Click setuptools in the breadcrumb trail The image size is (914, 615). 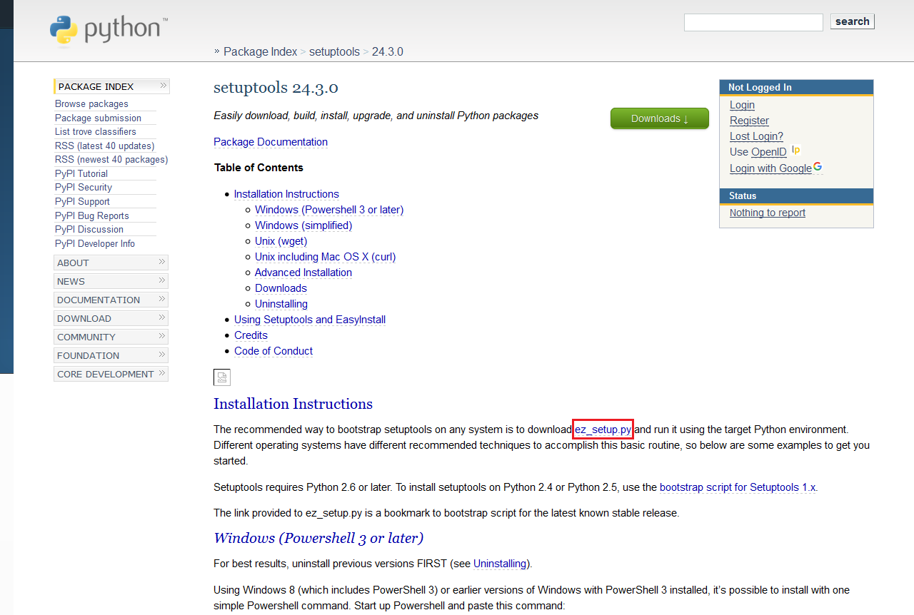(x=334, y=51)
